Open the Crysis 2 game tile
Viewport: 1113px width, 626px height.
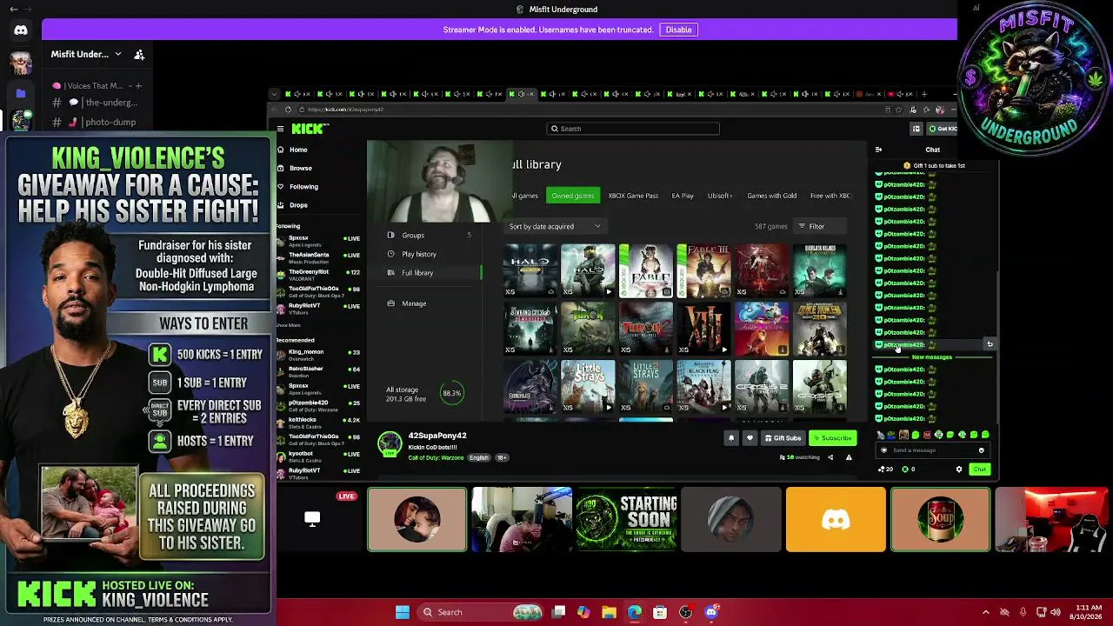tap(762, 386)
